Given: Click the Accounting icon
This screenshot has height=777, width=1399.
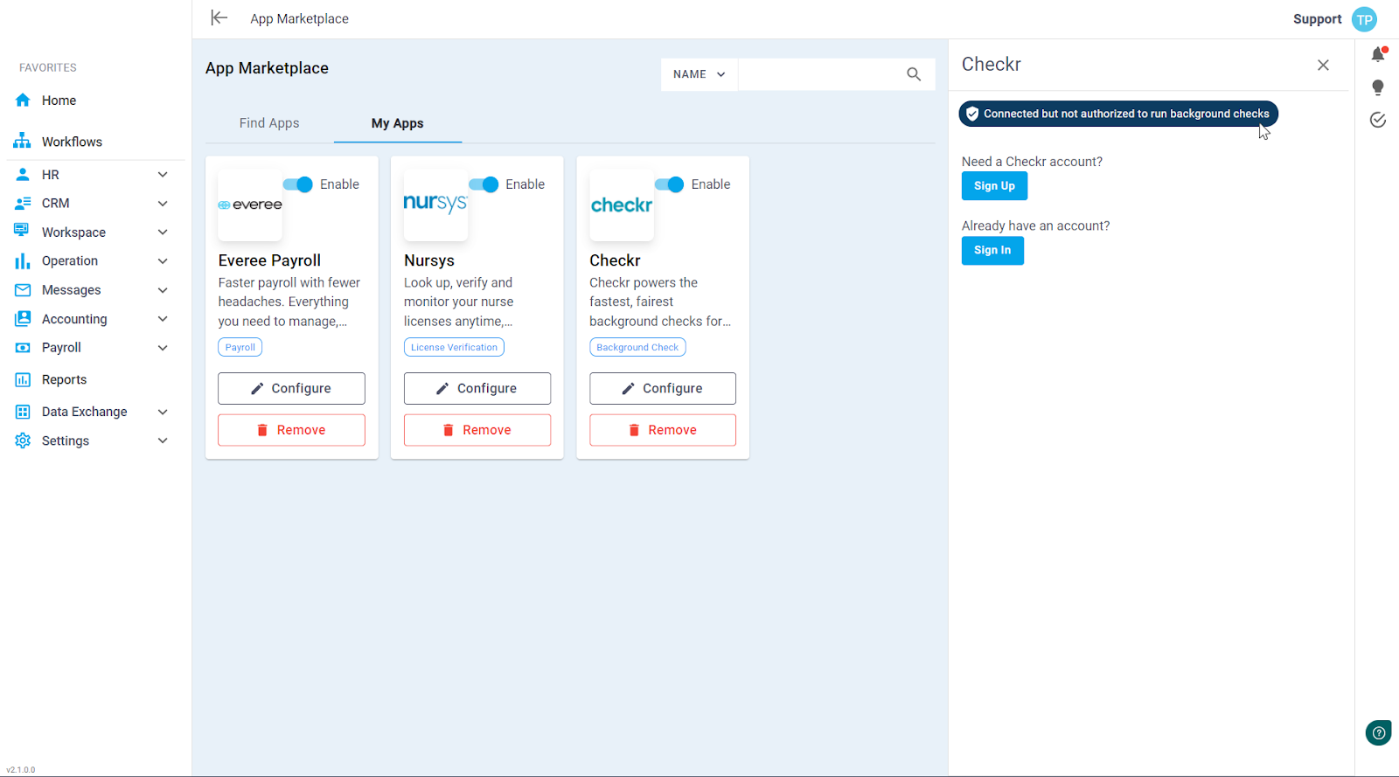Looking at the screenshot, I should 23,319.
